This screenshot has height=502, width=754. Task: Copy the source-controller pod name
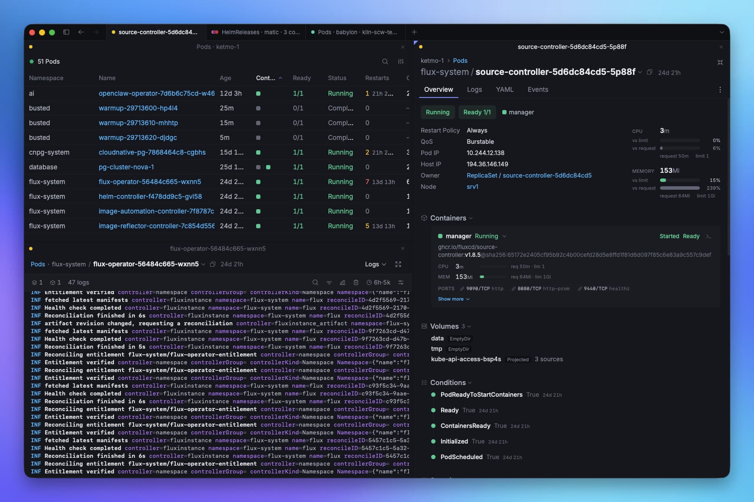650,72
